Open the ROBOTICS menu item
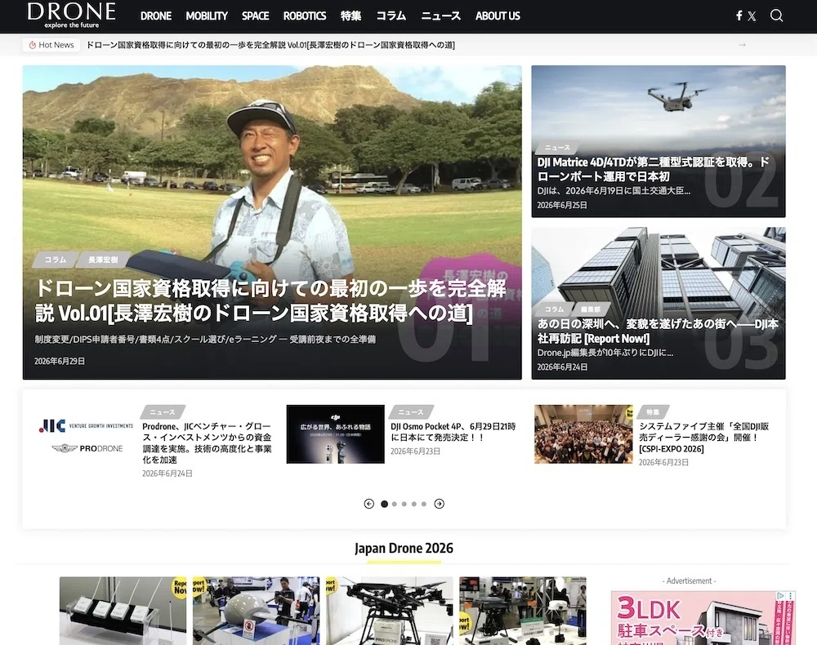Viewport: 817px width, 645px height. click(x=304, y=16)
